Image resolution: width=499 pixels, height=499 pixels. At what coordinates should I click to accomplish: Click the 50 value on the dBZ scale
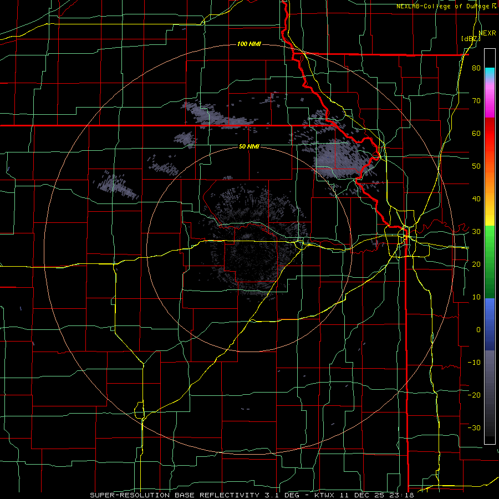coord(476,166)
